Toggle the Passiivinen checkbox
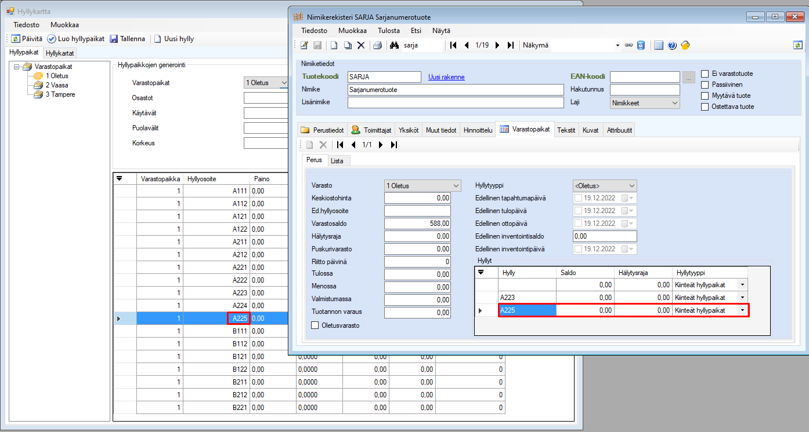The image size is (809, 432). (x=705, y=85)
